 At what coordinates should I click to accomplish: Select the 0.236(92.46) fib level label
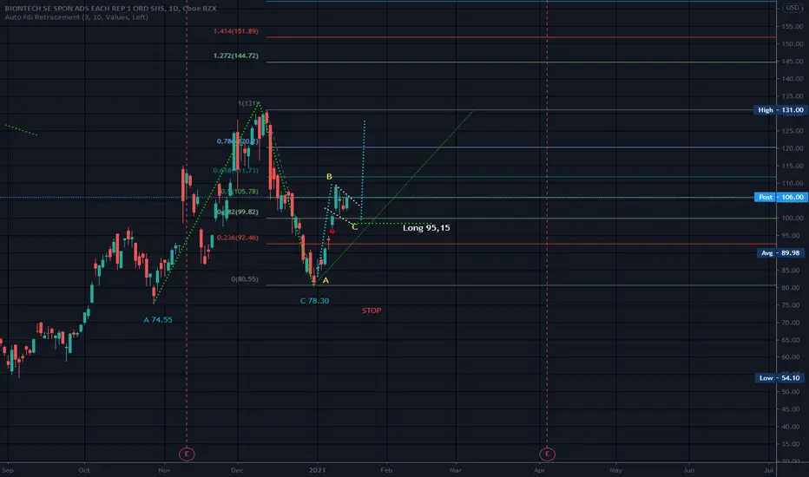238,238
